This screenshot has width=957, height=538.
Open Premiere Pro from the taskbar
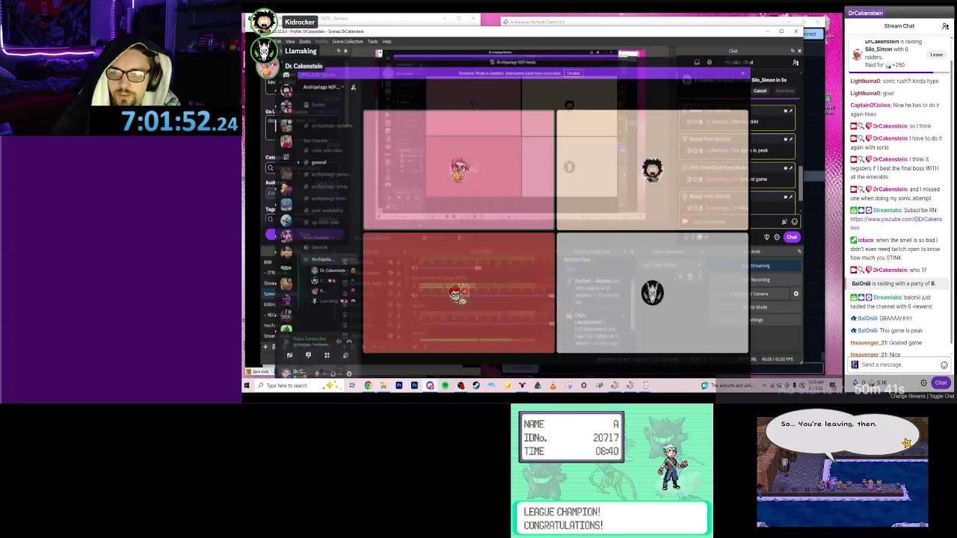399,386
